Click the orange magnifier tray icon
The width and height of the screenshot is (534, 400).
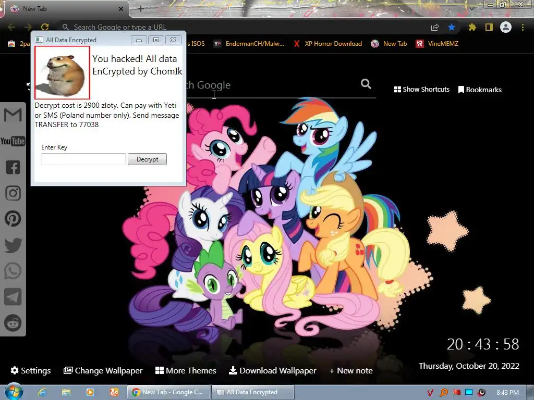click(444, 393)
